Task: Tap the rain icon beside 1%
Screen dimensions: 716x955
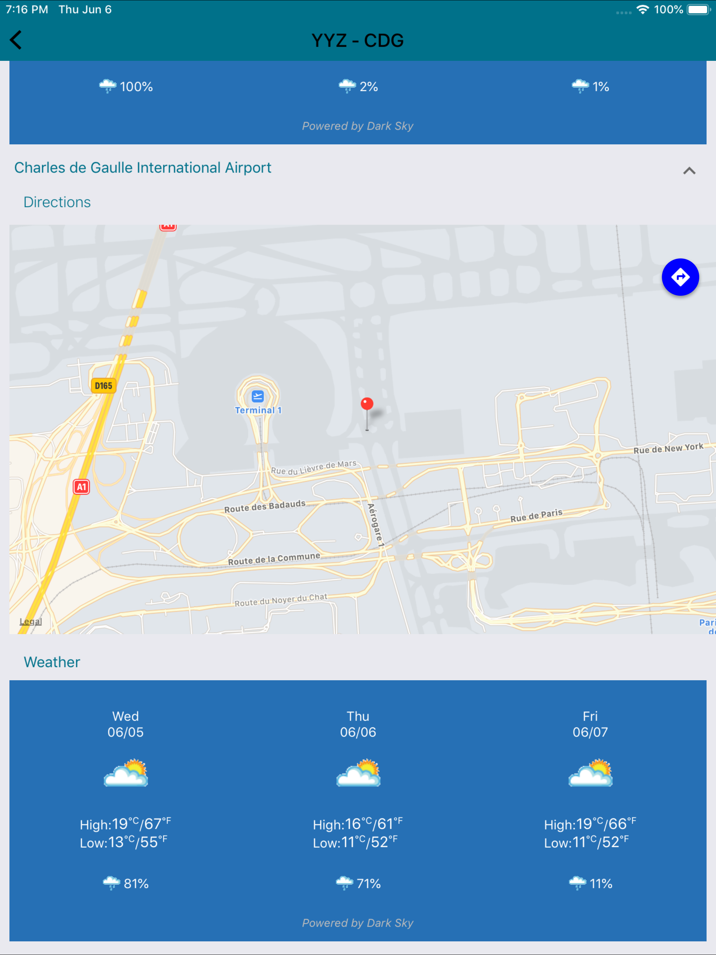Action: (580, 86)
